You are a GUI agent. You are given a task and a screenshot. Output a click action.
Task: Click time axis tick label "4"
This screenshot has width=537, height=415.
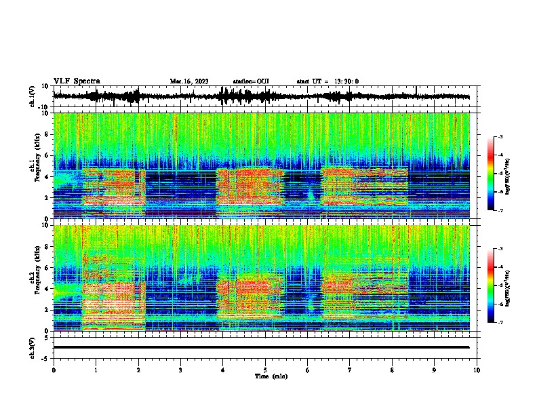pos(223,370)
